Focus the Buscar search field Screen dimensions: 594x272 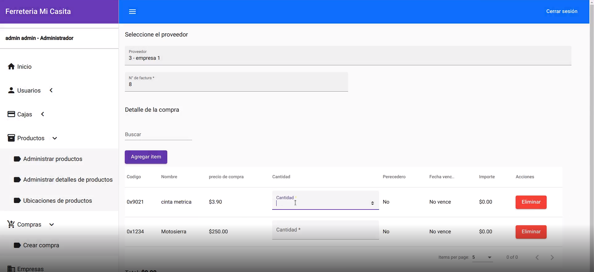[x=158, y=135]
